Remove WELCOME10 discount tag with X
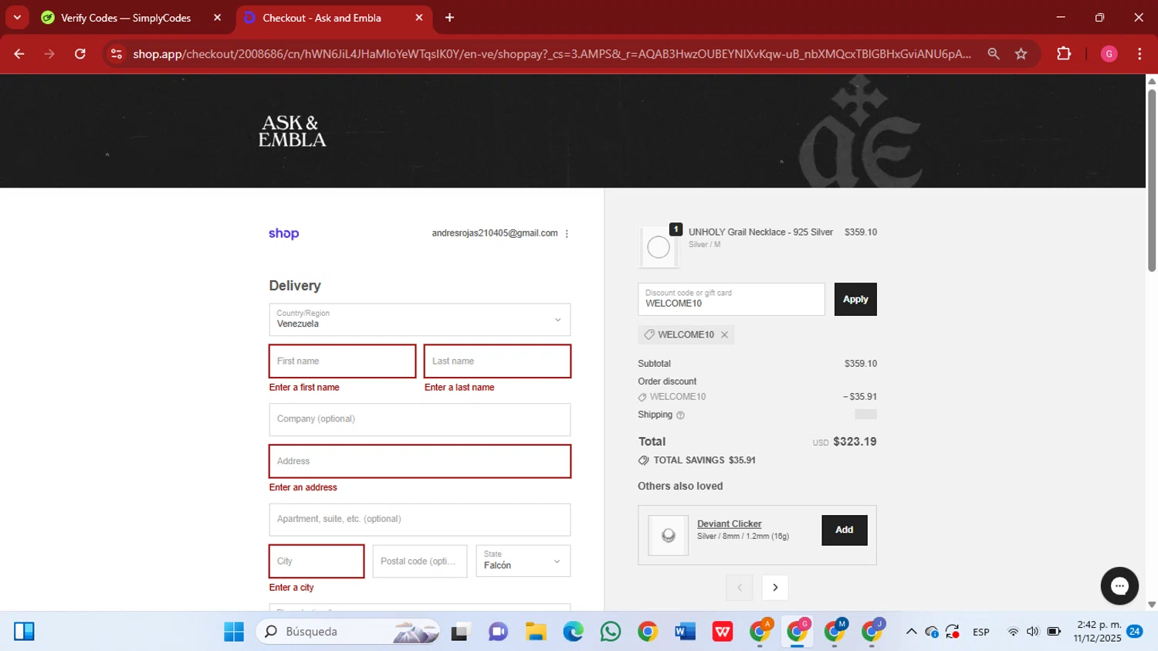 724,334
